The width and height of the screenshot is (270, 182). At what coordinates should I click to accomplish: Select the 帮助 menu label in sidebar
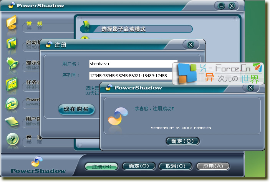[x=34, y=137]
